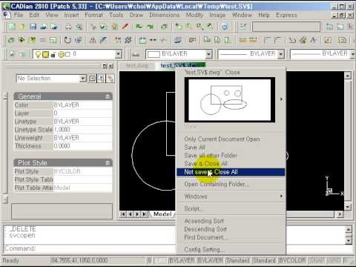The image size is (356, 267).
Task: Click the rightmost properties panel selection icon
Action: [x=110, y=79]
